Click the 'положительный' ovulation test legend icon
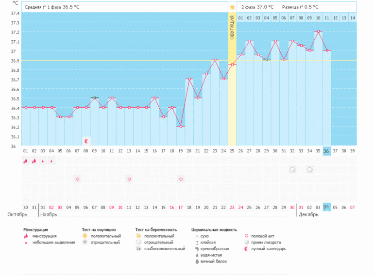Viewport: 374px width, 275px height. (x=85, y=236)
